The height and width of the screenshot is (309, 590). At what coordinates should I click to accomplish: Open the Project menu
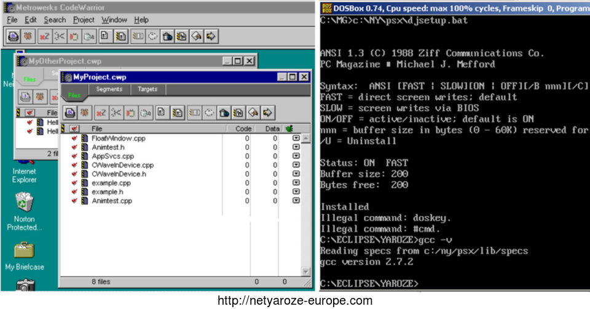(84, 20)
